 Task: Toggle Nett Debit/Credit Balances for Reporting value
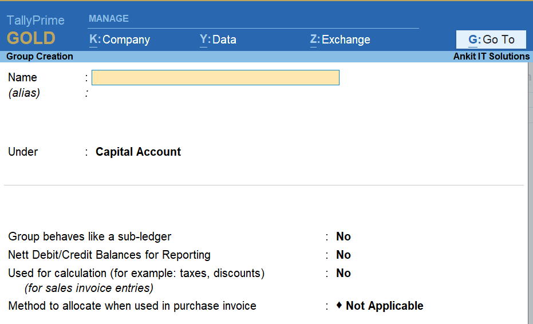pos(344,255)
